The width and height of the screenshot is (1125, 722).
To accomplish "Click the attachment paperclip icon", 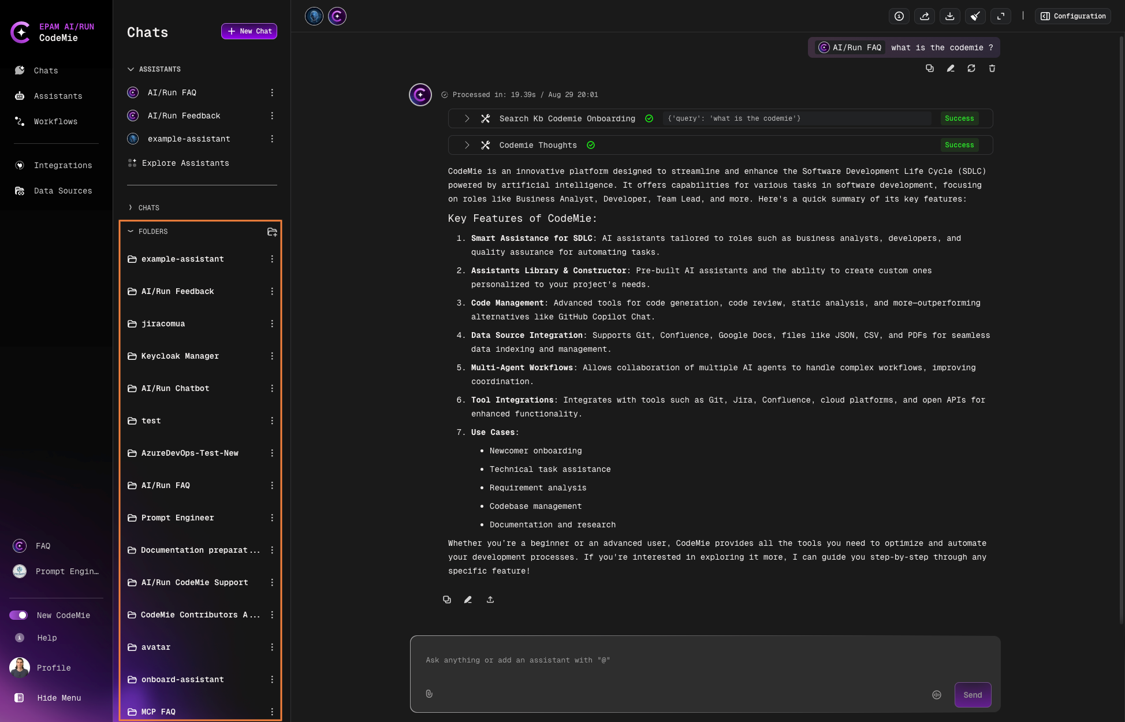I will pos(429,694).
